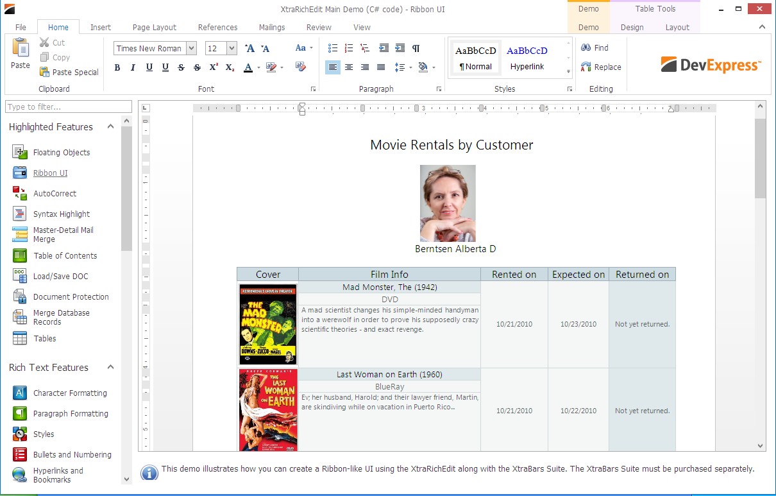Viewport: 776px width, 496px height.
Task: Click the clear formatting icon
Action: tap(300, 67)
